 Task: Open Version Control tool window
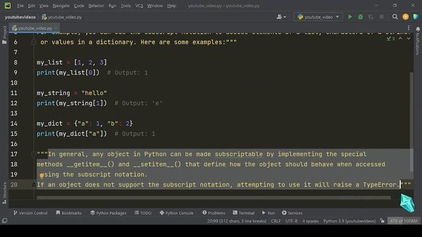(30, 213)
